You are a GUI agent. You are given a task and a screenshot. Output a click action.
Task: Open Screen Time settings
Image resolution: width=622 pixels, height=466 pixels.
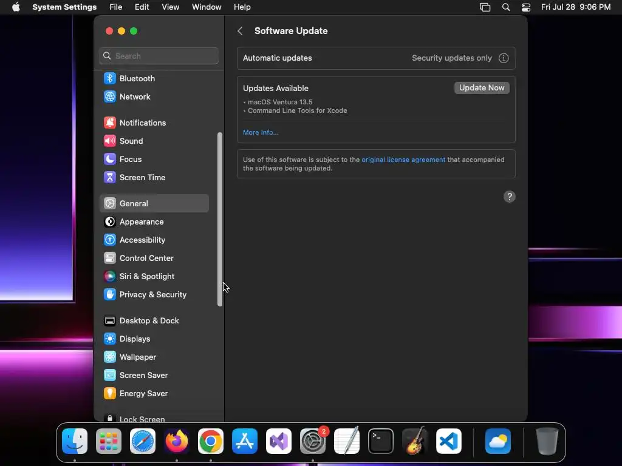click(154, 178)
